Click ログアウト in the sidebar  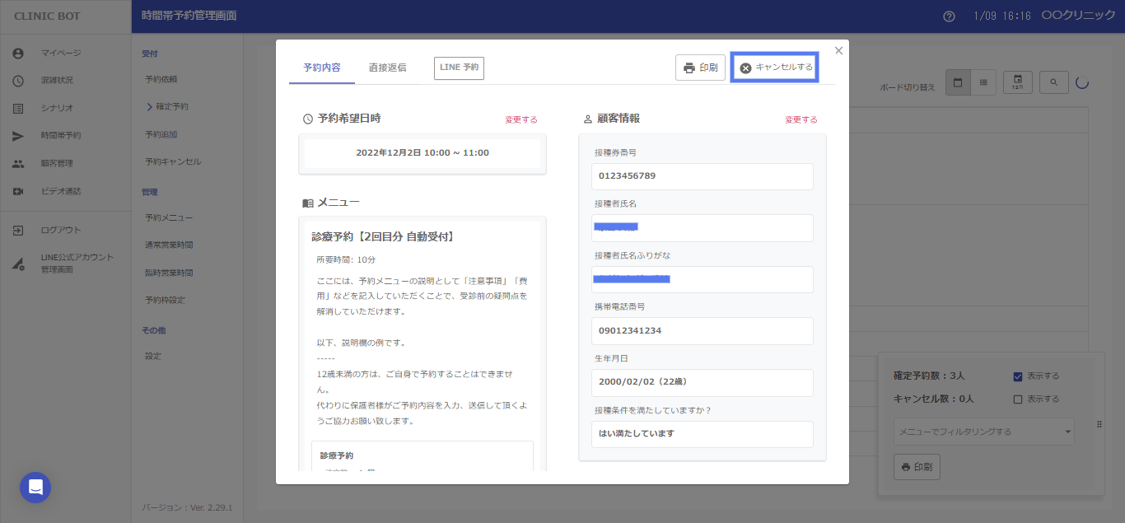pos(61,230)
